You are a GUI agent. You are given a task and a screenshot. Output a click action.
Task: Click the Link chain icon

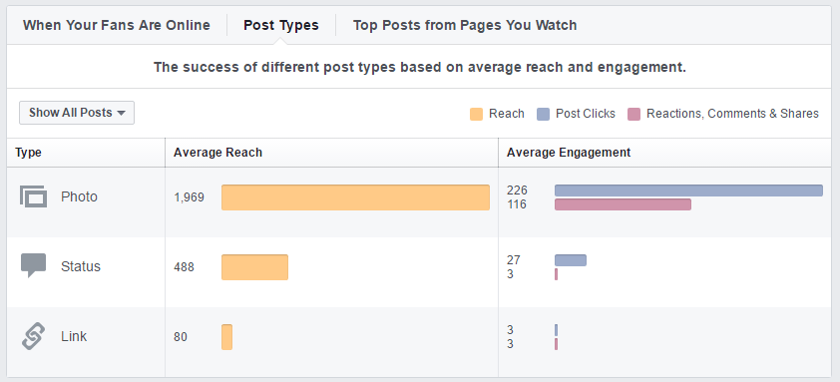[33, 336]
